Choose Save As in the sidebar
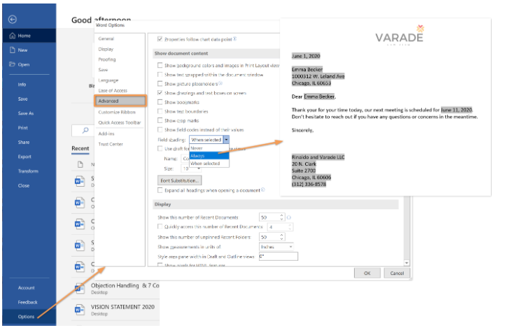 click(26, 113)
